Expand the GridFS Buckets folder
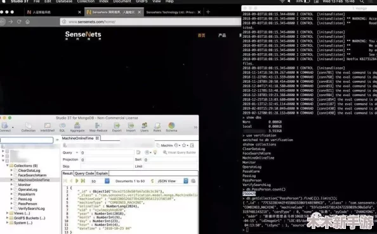 [x=8, y=218]
